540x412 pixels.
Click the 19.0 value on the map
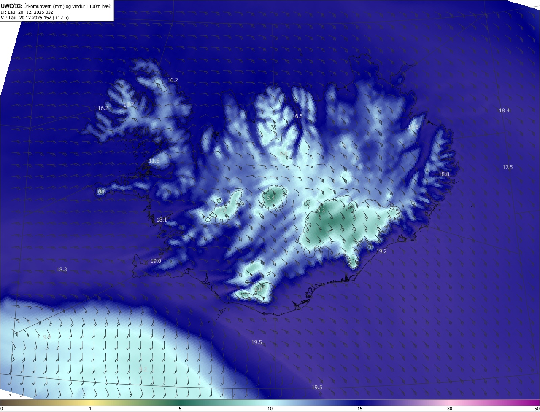(156, 261)
